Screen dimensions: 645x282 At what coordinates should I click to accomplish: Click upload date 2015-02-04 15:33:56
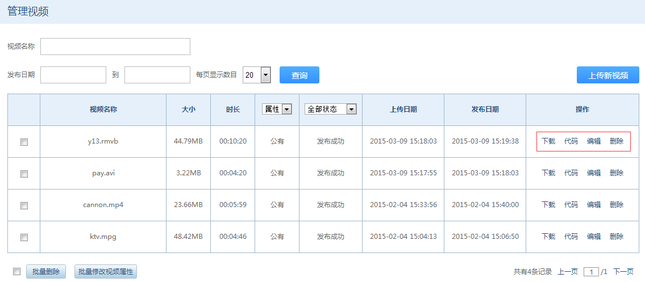click(x=403, y=204)
